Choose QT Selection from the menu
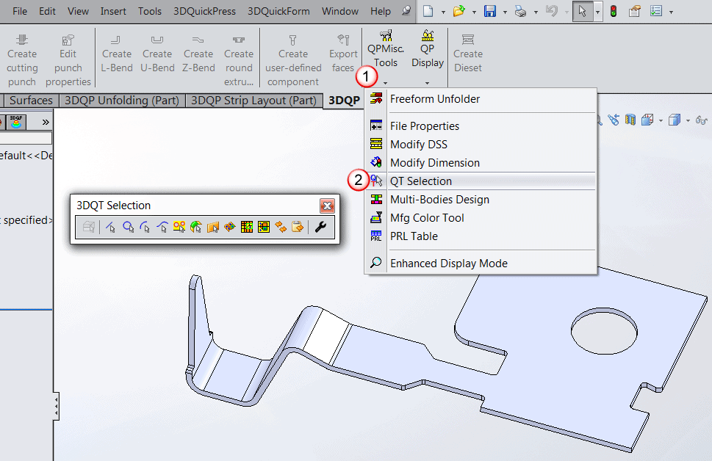Viewport: 712px width, 461px height. (420, 181)
